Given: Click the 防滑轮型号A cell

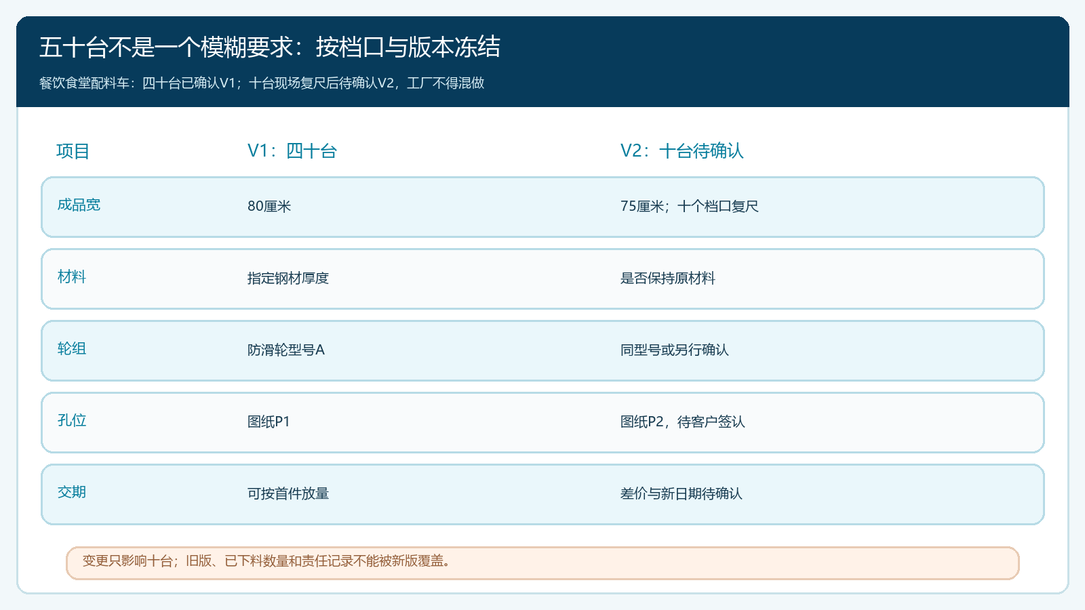Looking at the screenshot, I should (x=286, y=350).
